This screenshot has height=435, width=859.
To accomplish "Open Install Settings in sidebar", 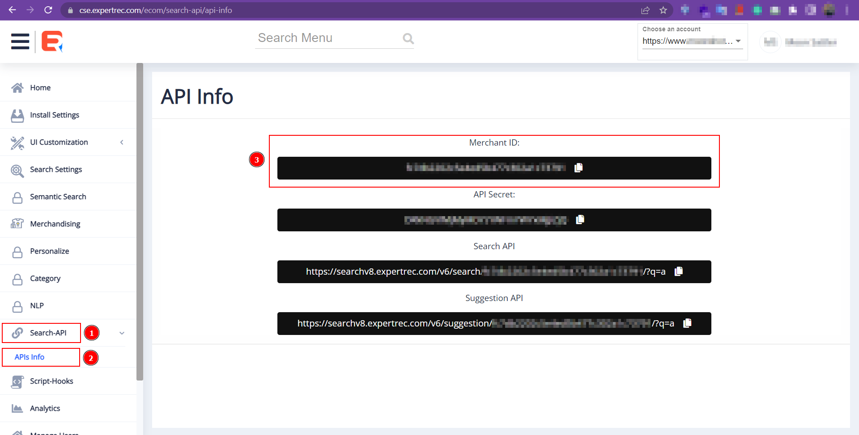I will coord(55,115).
